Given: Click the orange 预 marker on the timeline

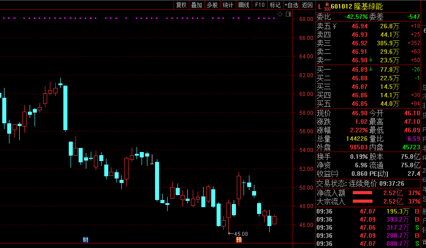Looking at the screenshot, I should pos(239,240).
